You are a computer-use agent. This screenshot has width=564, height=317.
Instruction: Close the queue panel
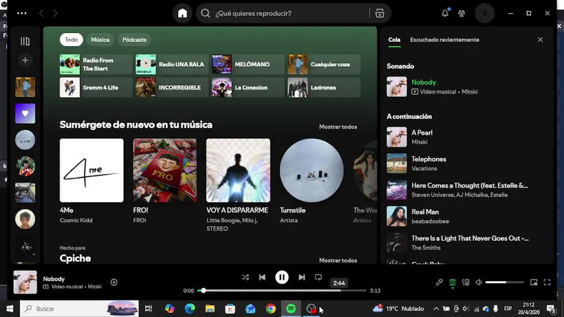540,40
